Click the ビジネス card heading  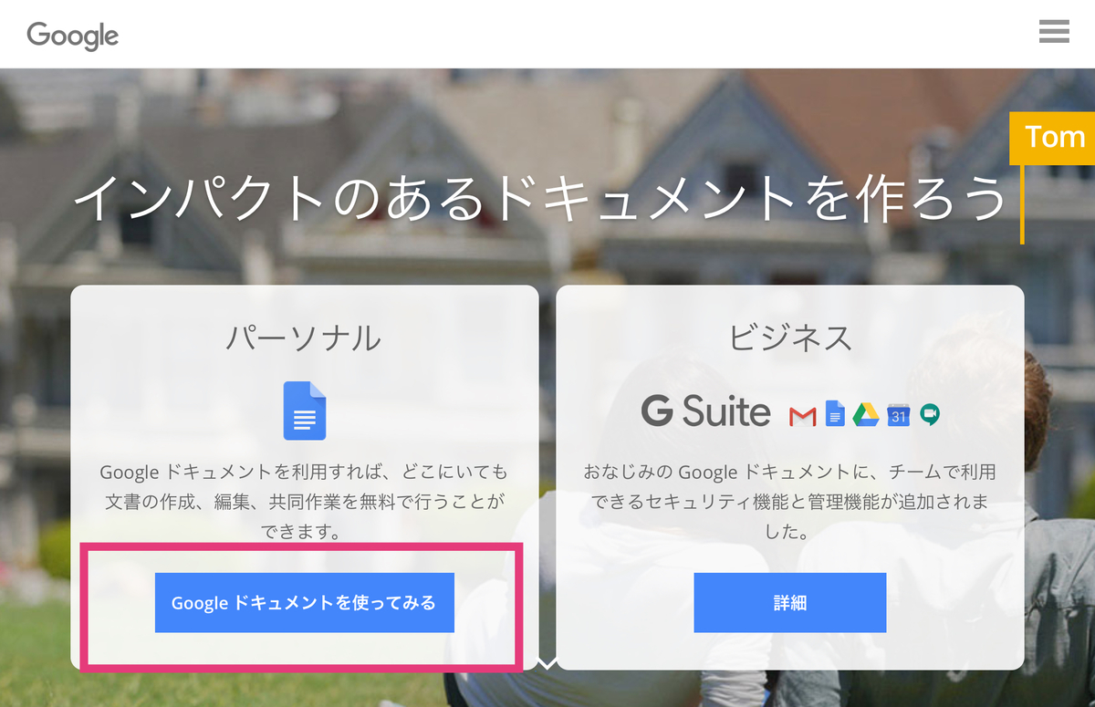click(x=790, y=338)
